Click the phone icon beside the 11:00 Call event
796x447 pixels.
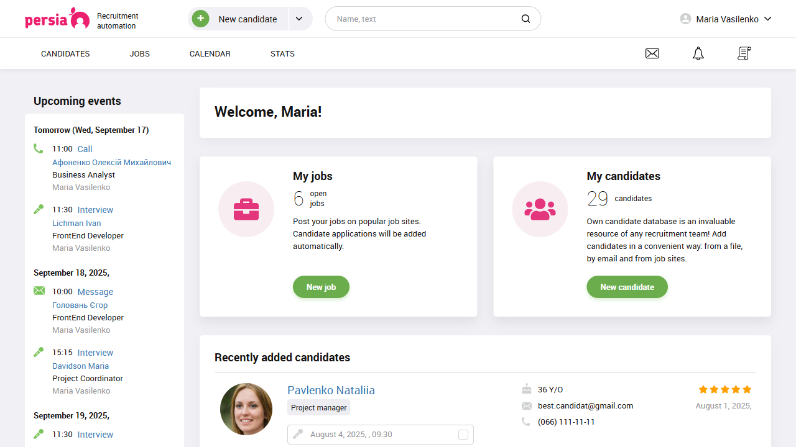(39, 148)
